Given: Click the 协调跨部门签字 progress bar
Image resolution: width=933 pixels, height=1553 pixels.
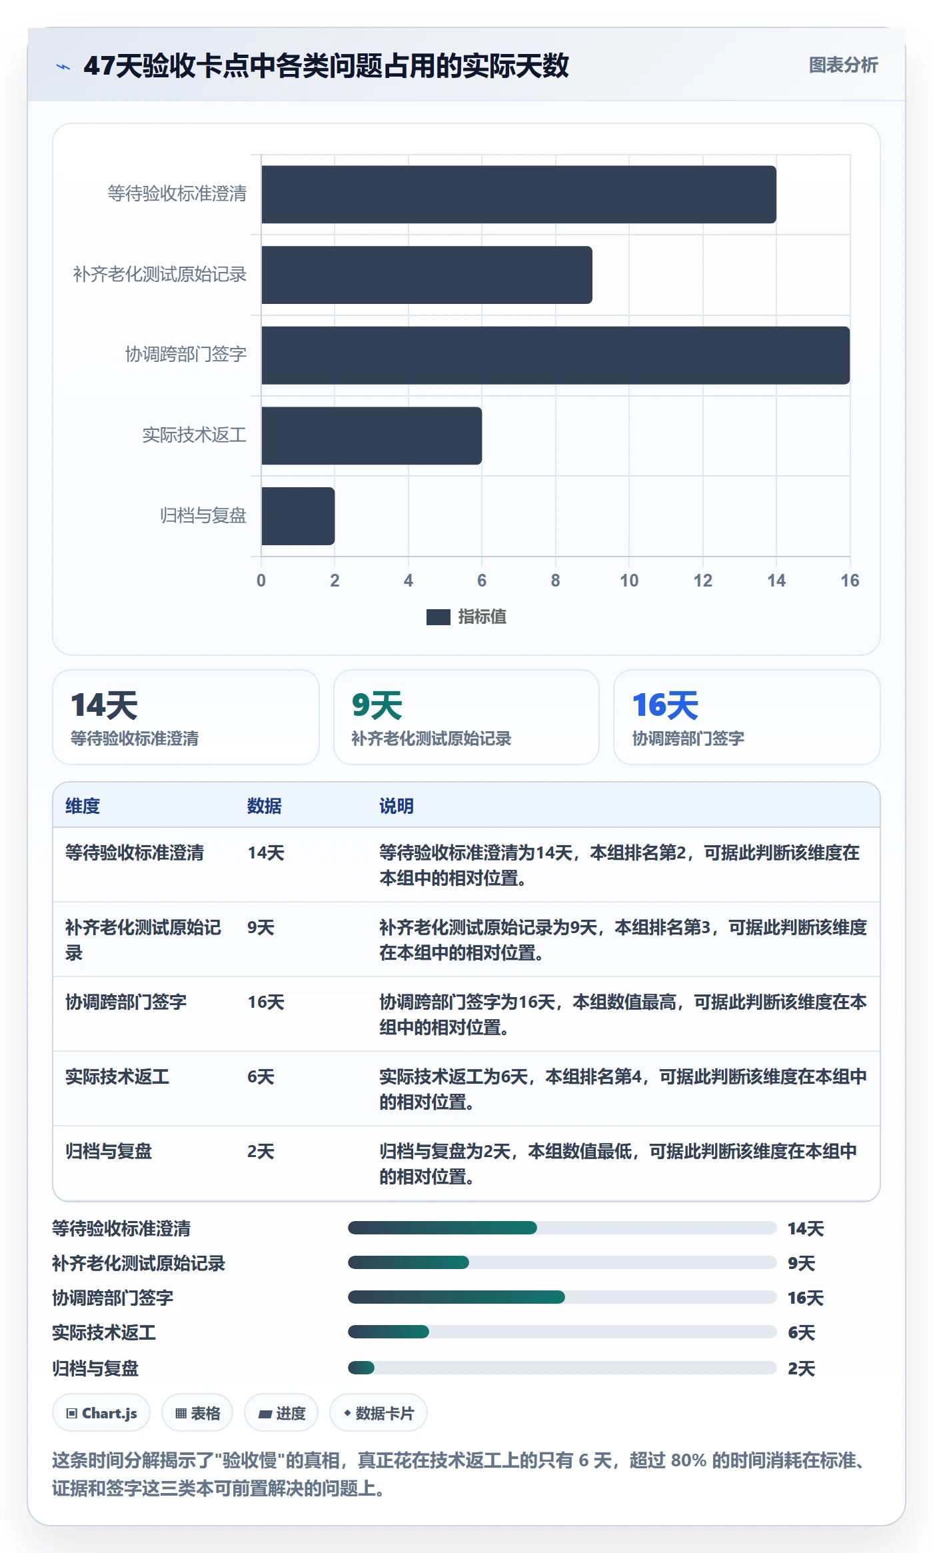Looking at the screenshot, I should coord(562,1297).
